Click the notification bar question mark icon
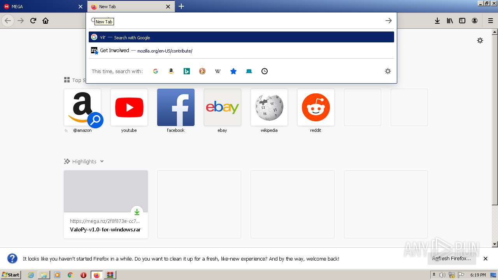Image resolution: width=498 pixels, height=280 pixels. [x=12, y=259]
